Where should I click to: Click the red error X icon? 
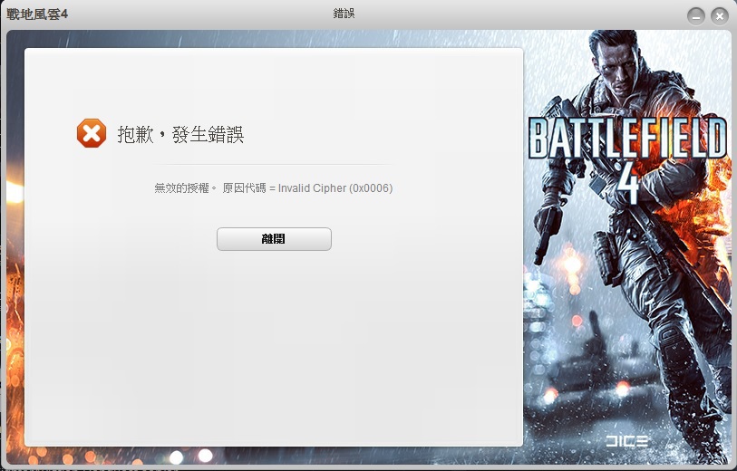(x=92, y=133)
